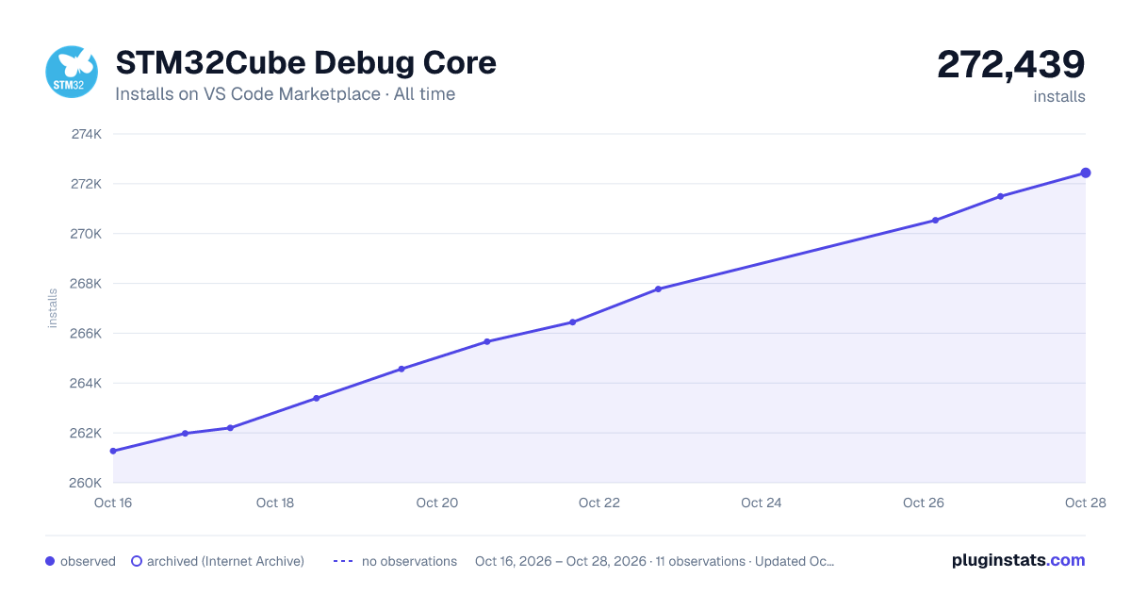1131x594 pixels.
Task: Click the Oct 24 x-axis label
Action: (762, 503)
